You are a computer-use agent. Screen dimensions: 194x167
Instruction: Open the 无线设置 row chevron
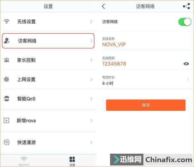91,22
